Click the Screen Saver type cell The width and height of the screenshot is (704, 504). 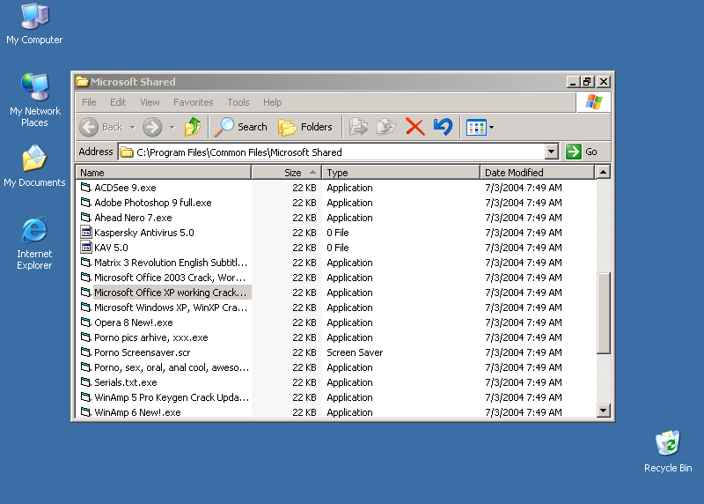355,352
